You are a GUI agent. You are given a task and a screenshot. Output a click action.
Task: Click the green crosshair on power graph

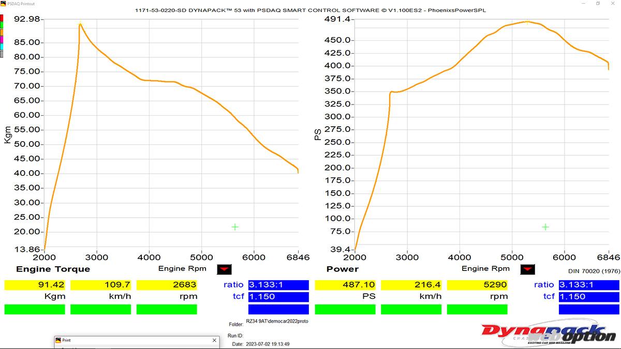click(545, 227)
